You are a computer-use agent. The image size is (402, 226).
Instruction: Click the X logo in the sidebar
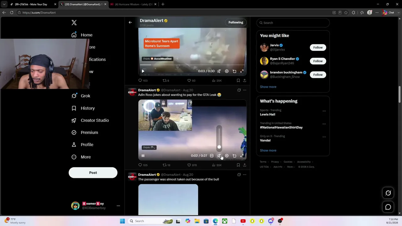click(x=74, y=23)
